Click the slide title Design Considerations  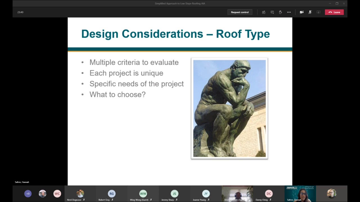175,34
